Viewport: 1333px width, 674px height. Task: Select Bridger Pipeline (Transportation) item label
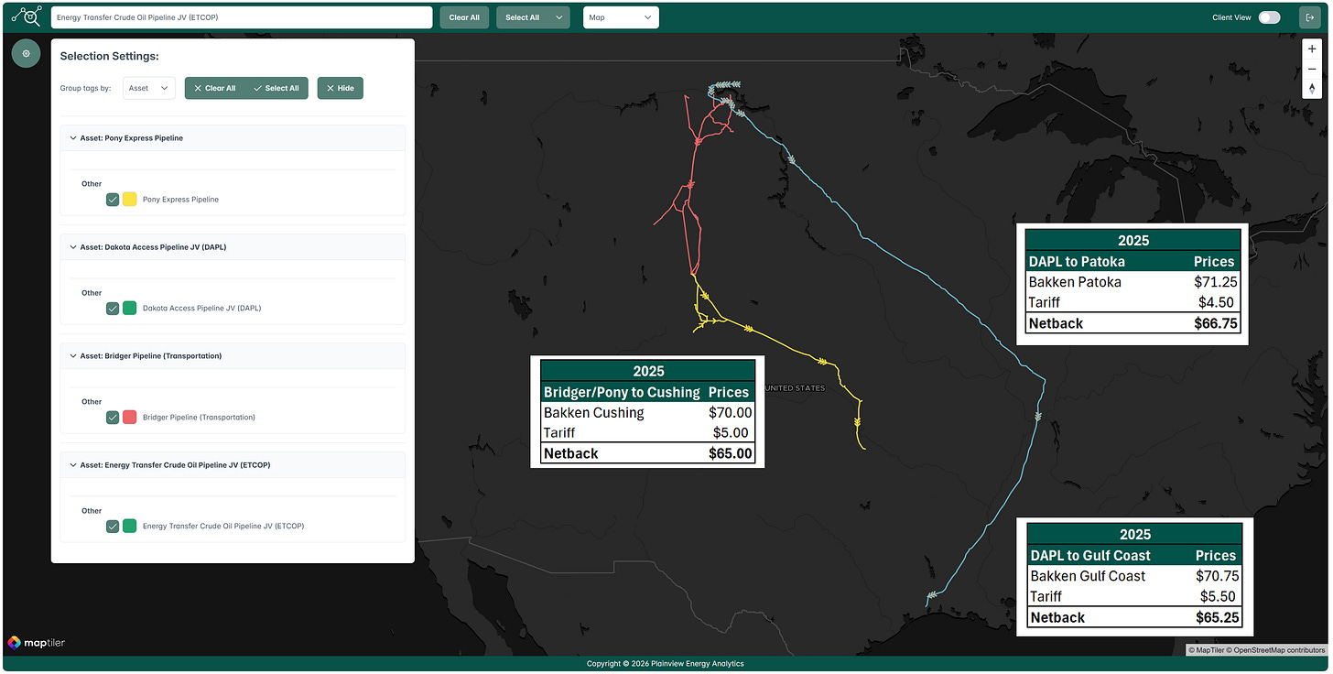(x=199, y=417)
